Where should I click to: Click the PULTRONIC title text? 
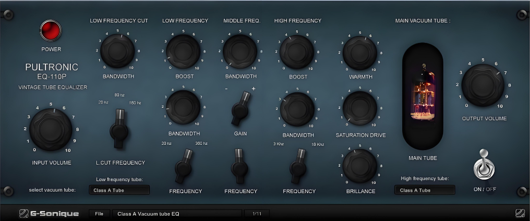click(52, 67)
